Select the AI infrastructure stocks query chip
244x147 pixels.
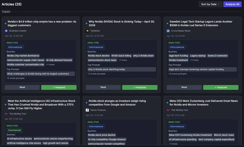(x=19, y=139)
